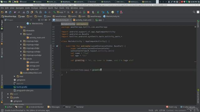Screen dimensions: 200x112
Task: Click the onCreate() breadcrumb in editor
Action: point(82,24)
